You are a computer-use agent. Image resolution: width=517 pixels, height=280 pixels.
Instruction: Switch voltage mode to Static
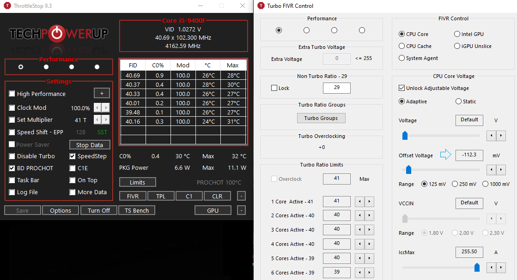(x=458, y=101)
